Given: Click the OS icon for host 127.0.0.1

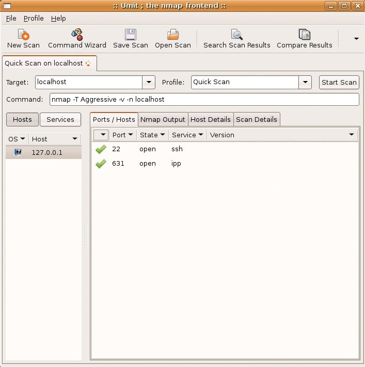Looking at the screenshot, I should pyautogui.click(x=18, y=152).
